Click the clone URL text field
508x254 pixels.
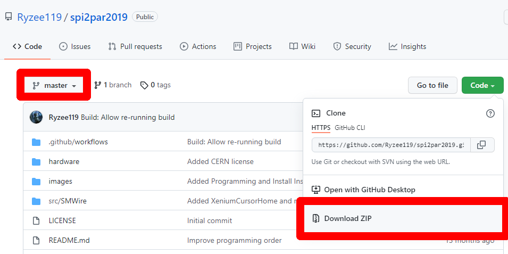coord(391,145)
